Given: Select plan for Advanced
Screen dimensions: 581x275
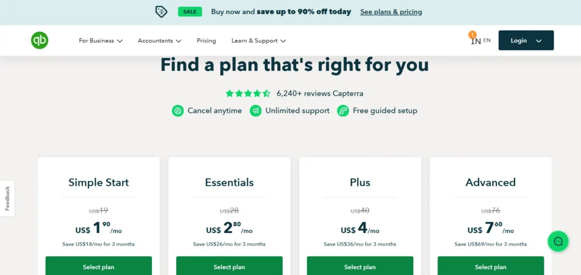Looking at the screenshot, I should click(491, 266).
